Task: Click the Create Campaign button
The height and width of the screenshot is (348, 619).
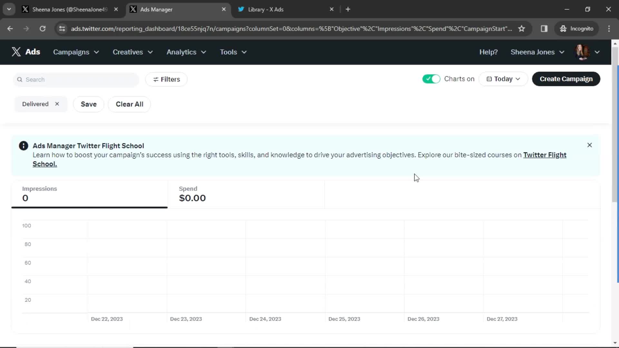Action: [x=566, y=79]
